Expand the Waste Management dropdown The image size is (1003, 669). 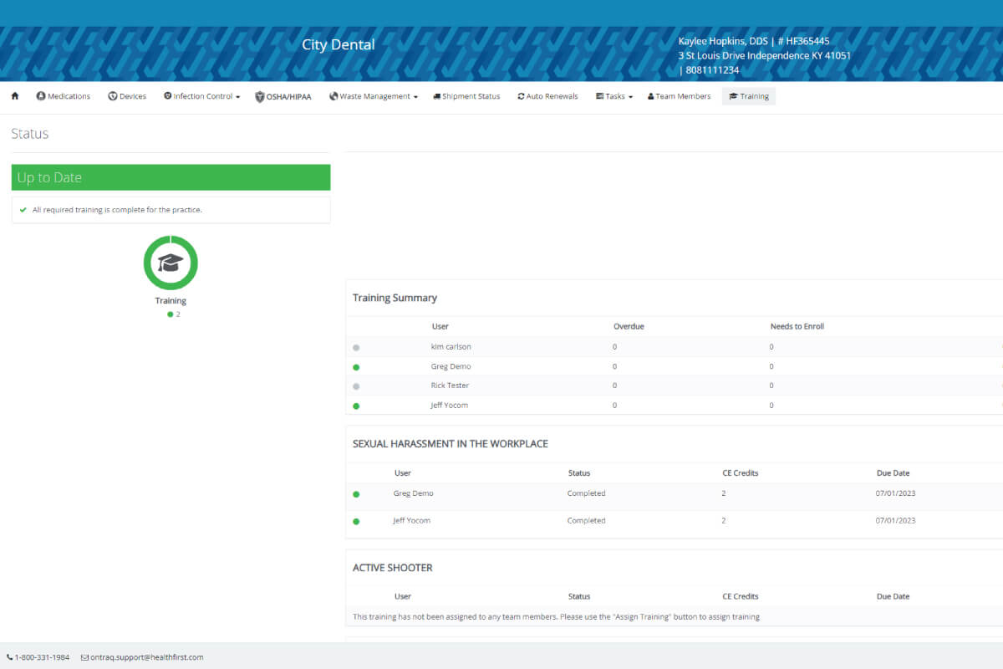[374, 96]
